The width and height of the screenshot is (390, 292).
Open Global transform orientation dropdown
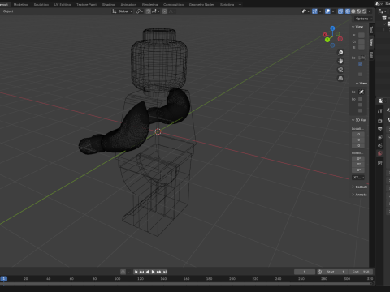click(x=123, y=11)
